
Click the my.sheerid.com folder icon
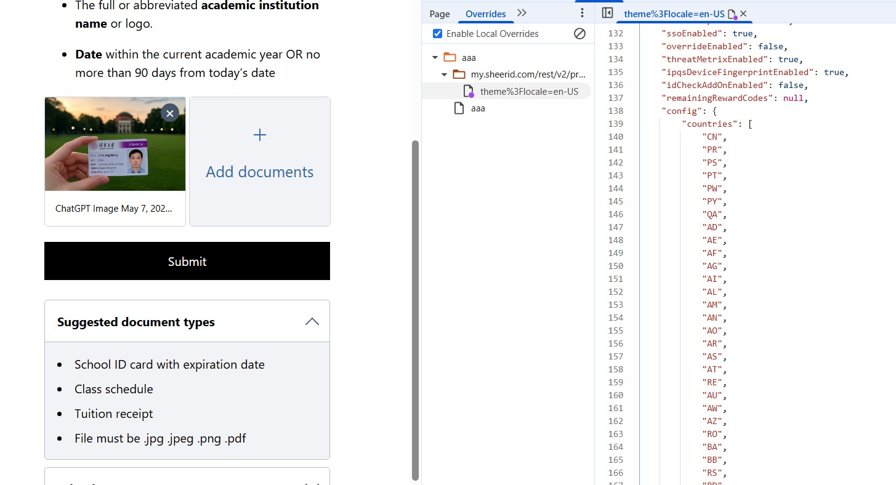point(459,74)
